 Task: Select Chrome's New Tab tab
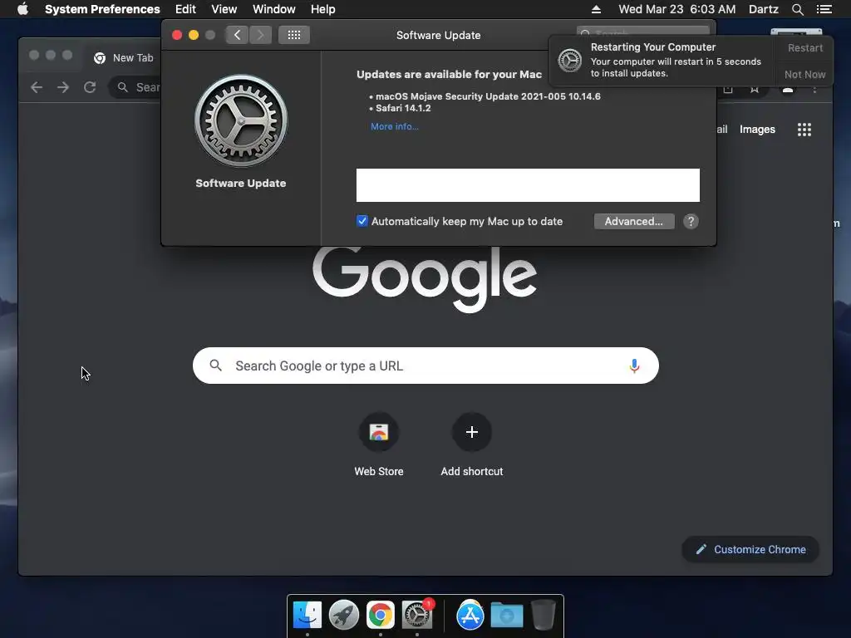[124, 57]
